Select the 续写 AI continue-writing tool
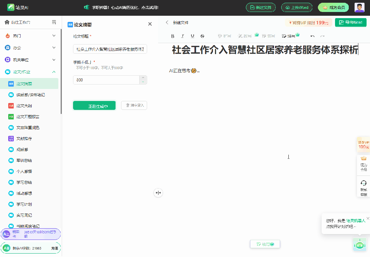Viewport: 370px width, 257px height. (290, 36)
